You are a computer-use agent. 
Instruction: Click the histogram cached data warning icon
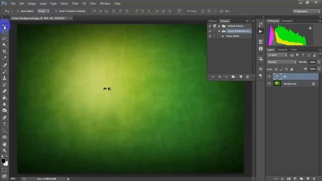[310, 28]
